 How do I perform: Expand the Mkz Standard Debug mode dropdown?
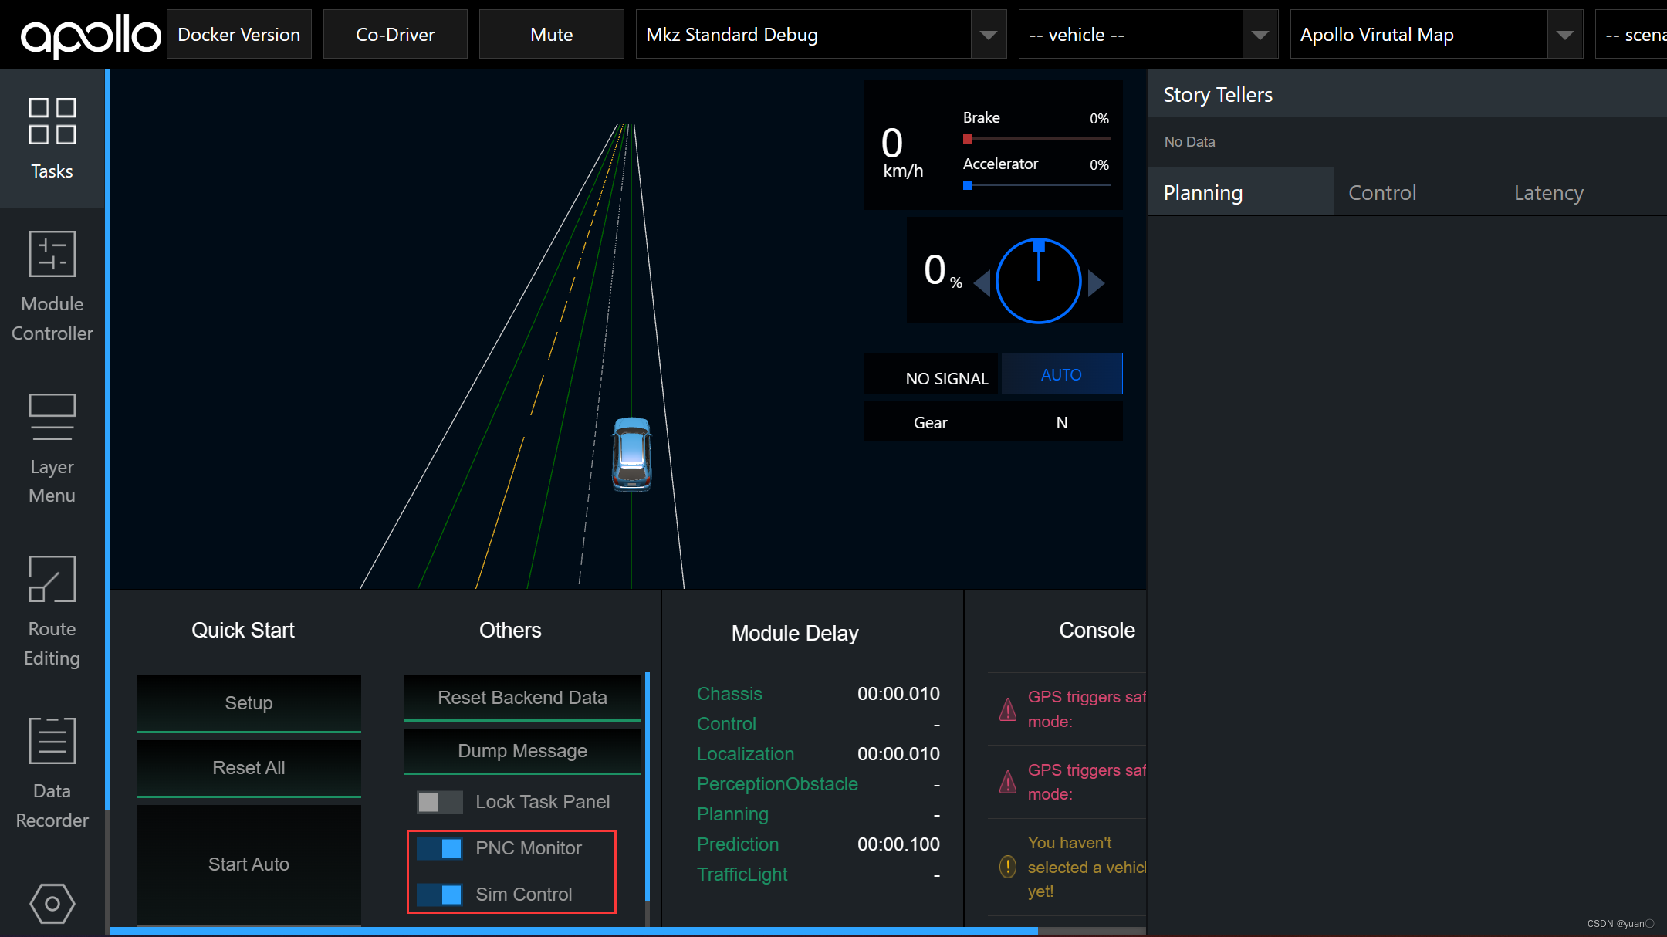point(988,35)
